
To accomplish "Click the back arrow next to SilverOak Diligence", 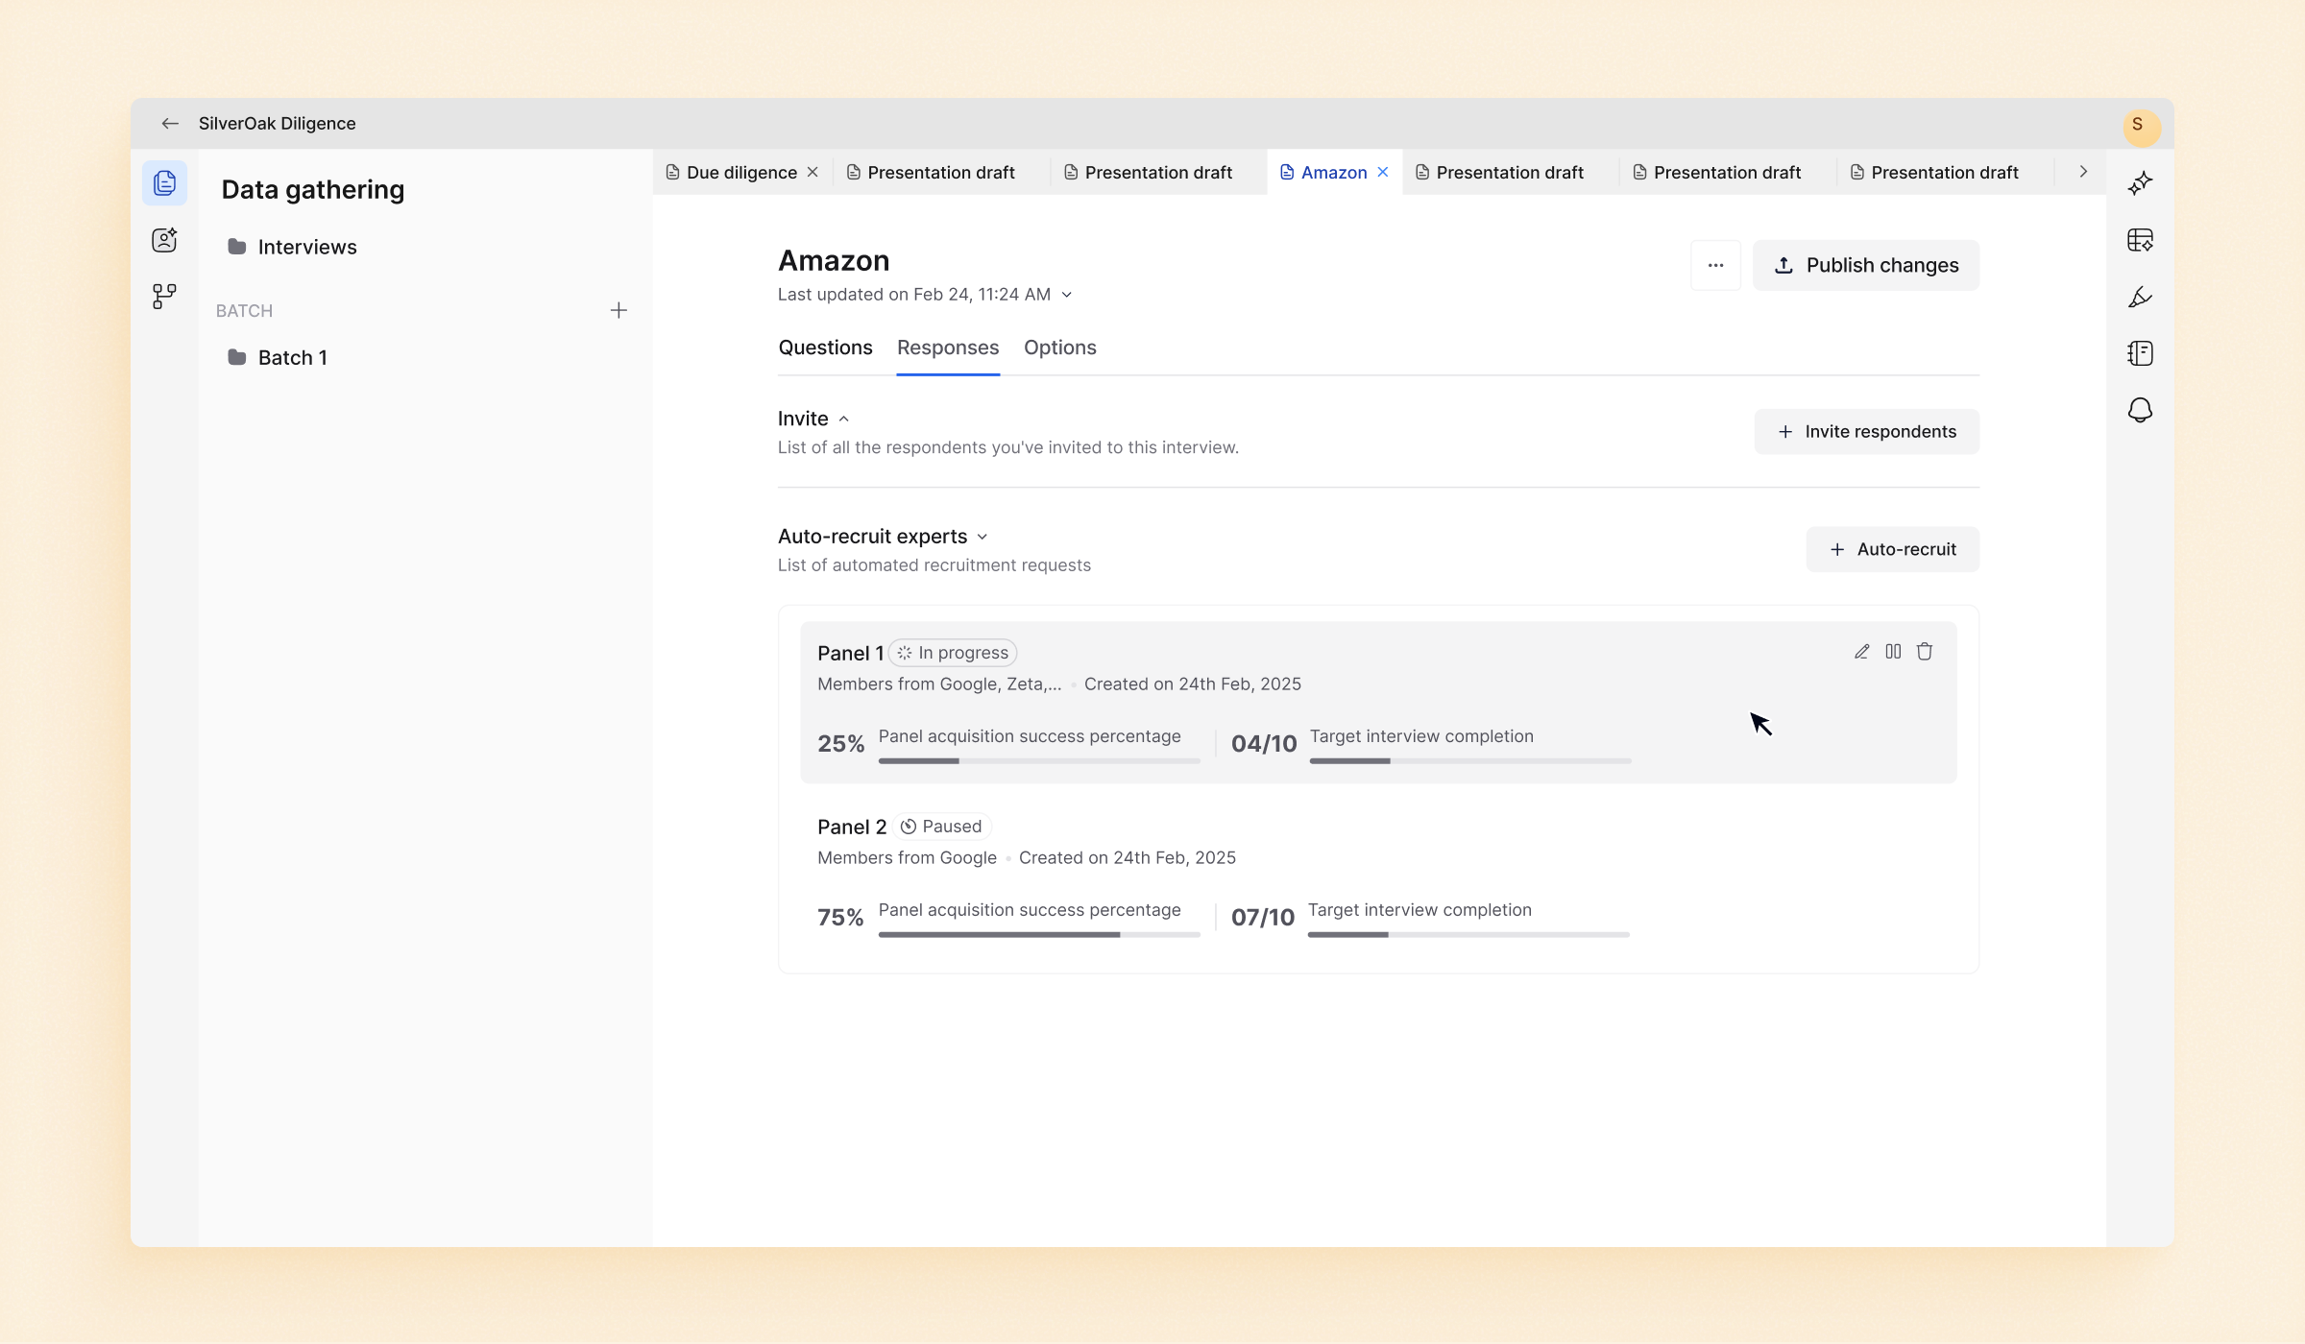I will (x=170, y=123).
